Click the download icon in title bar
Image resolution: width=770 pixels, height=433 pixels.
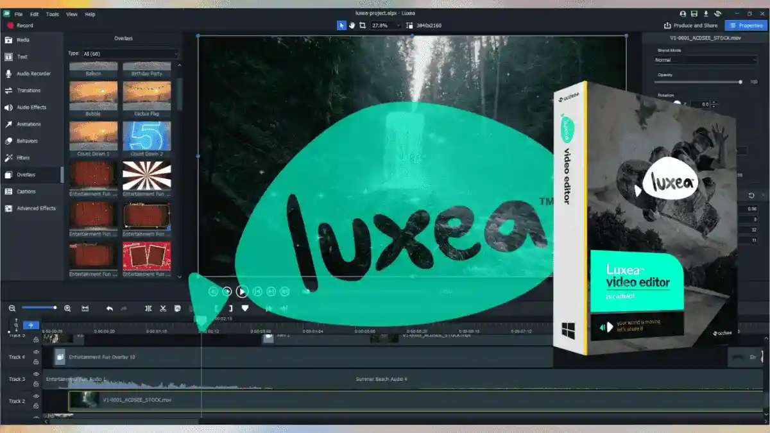[x=706, y=13]
